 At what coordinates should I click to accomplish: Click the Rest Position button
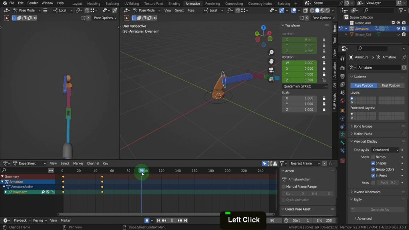click(x=391, y=85)
